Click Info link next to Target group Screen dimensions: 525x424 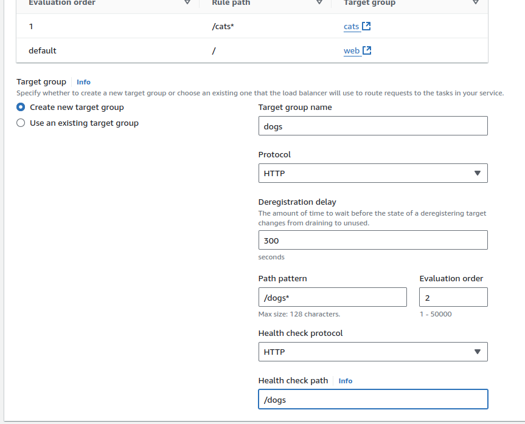point(83,82)
